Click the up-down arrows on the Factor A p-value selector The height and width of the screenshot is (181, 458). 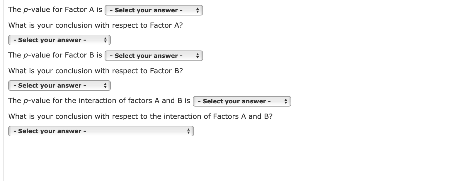[x=199, y=10]
